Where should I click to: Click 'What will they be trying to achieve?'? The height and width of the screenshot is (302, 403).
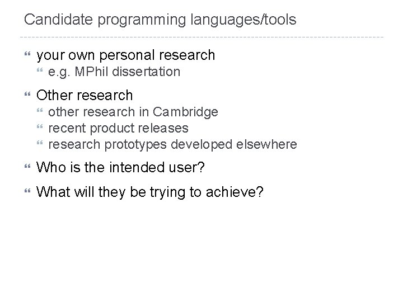(x=149, y=191)
